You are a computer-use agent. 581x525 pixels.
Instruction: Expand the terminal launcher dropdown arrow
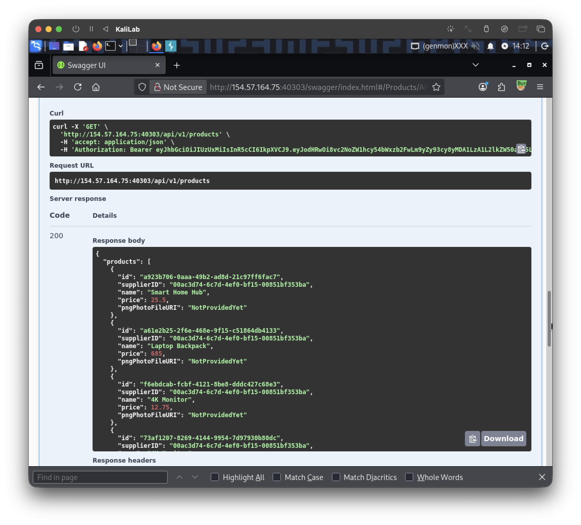coord(121,46)
